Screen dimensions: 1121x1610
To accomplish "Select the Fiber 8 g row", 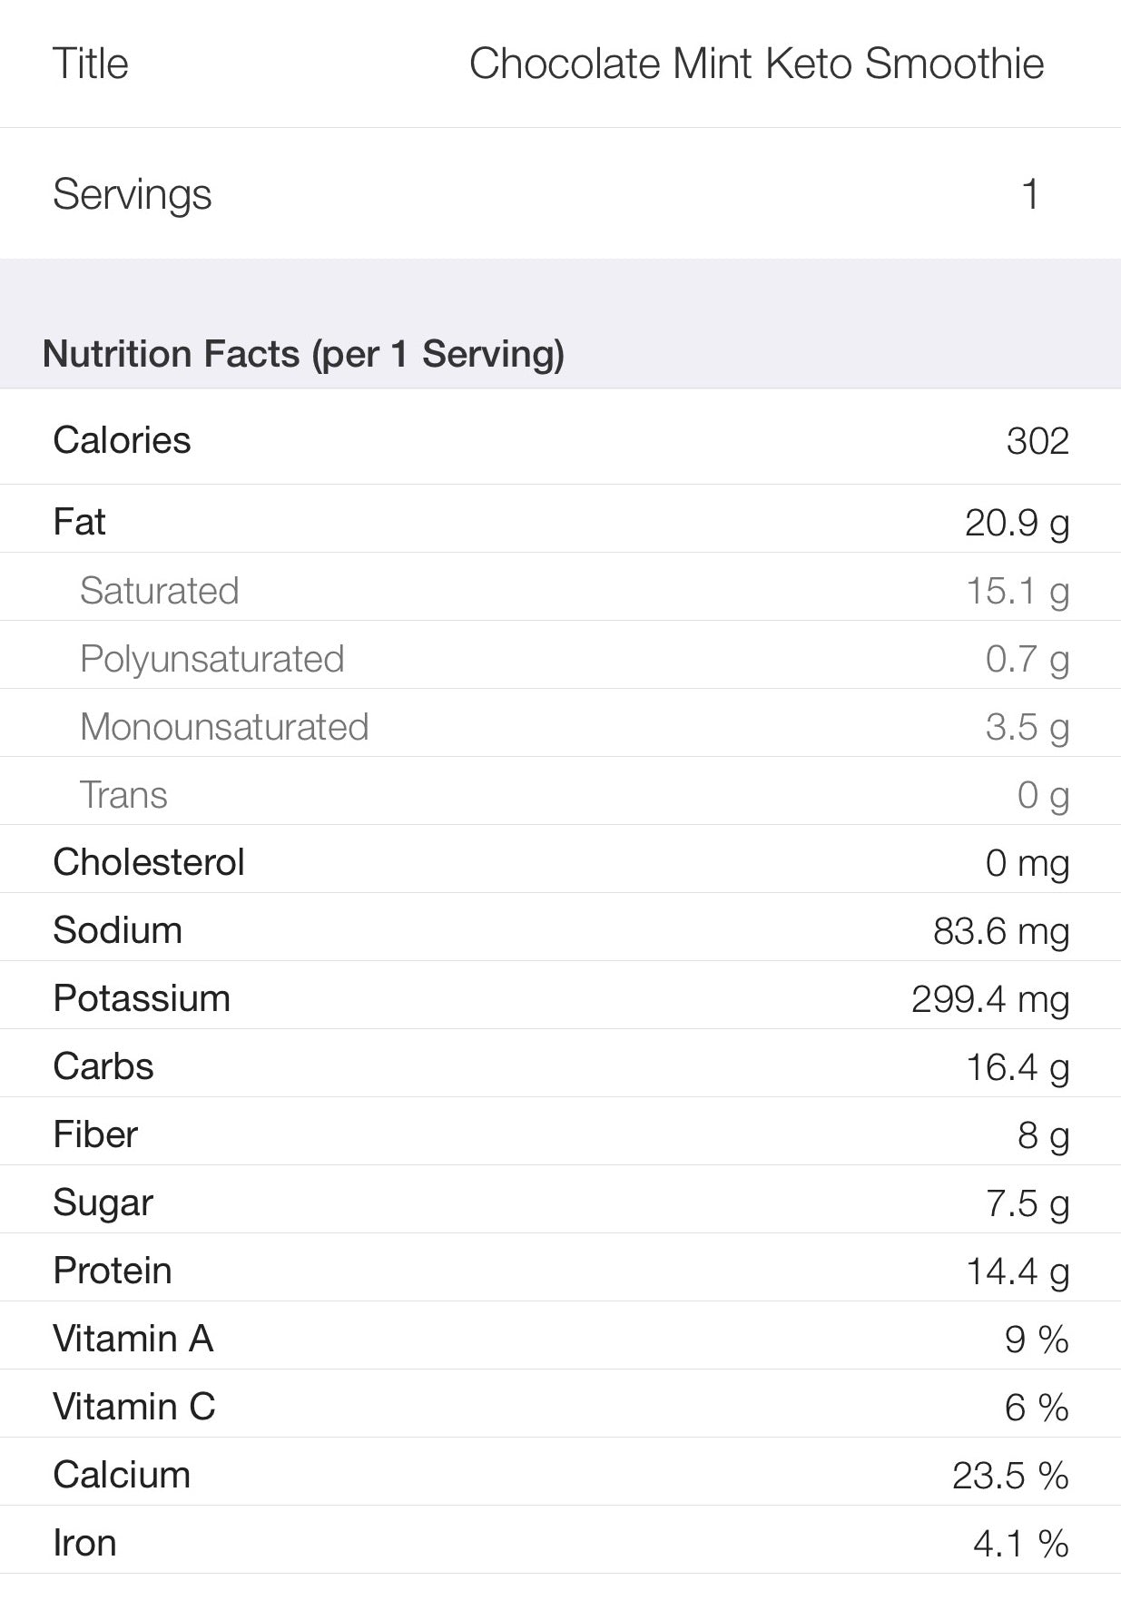I will 560,1132.
